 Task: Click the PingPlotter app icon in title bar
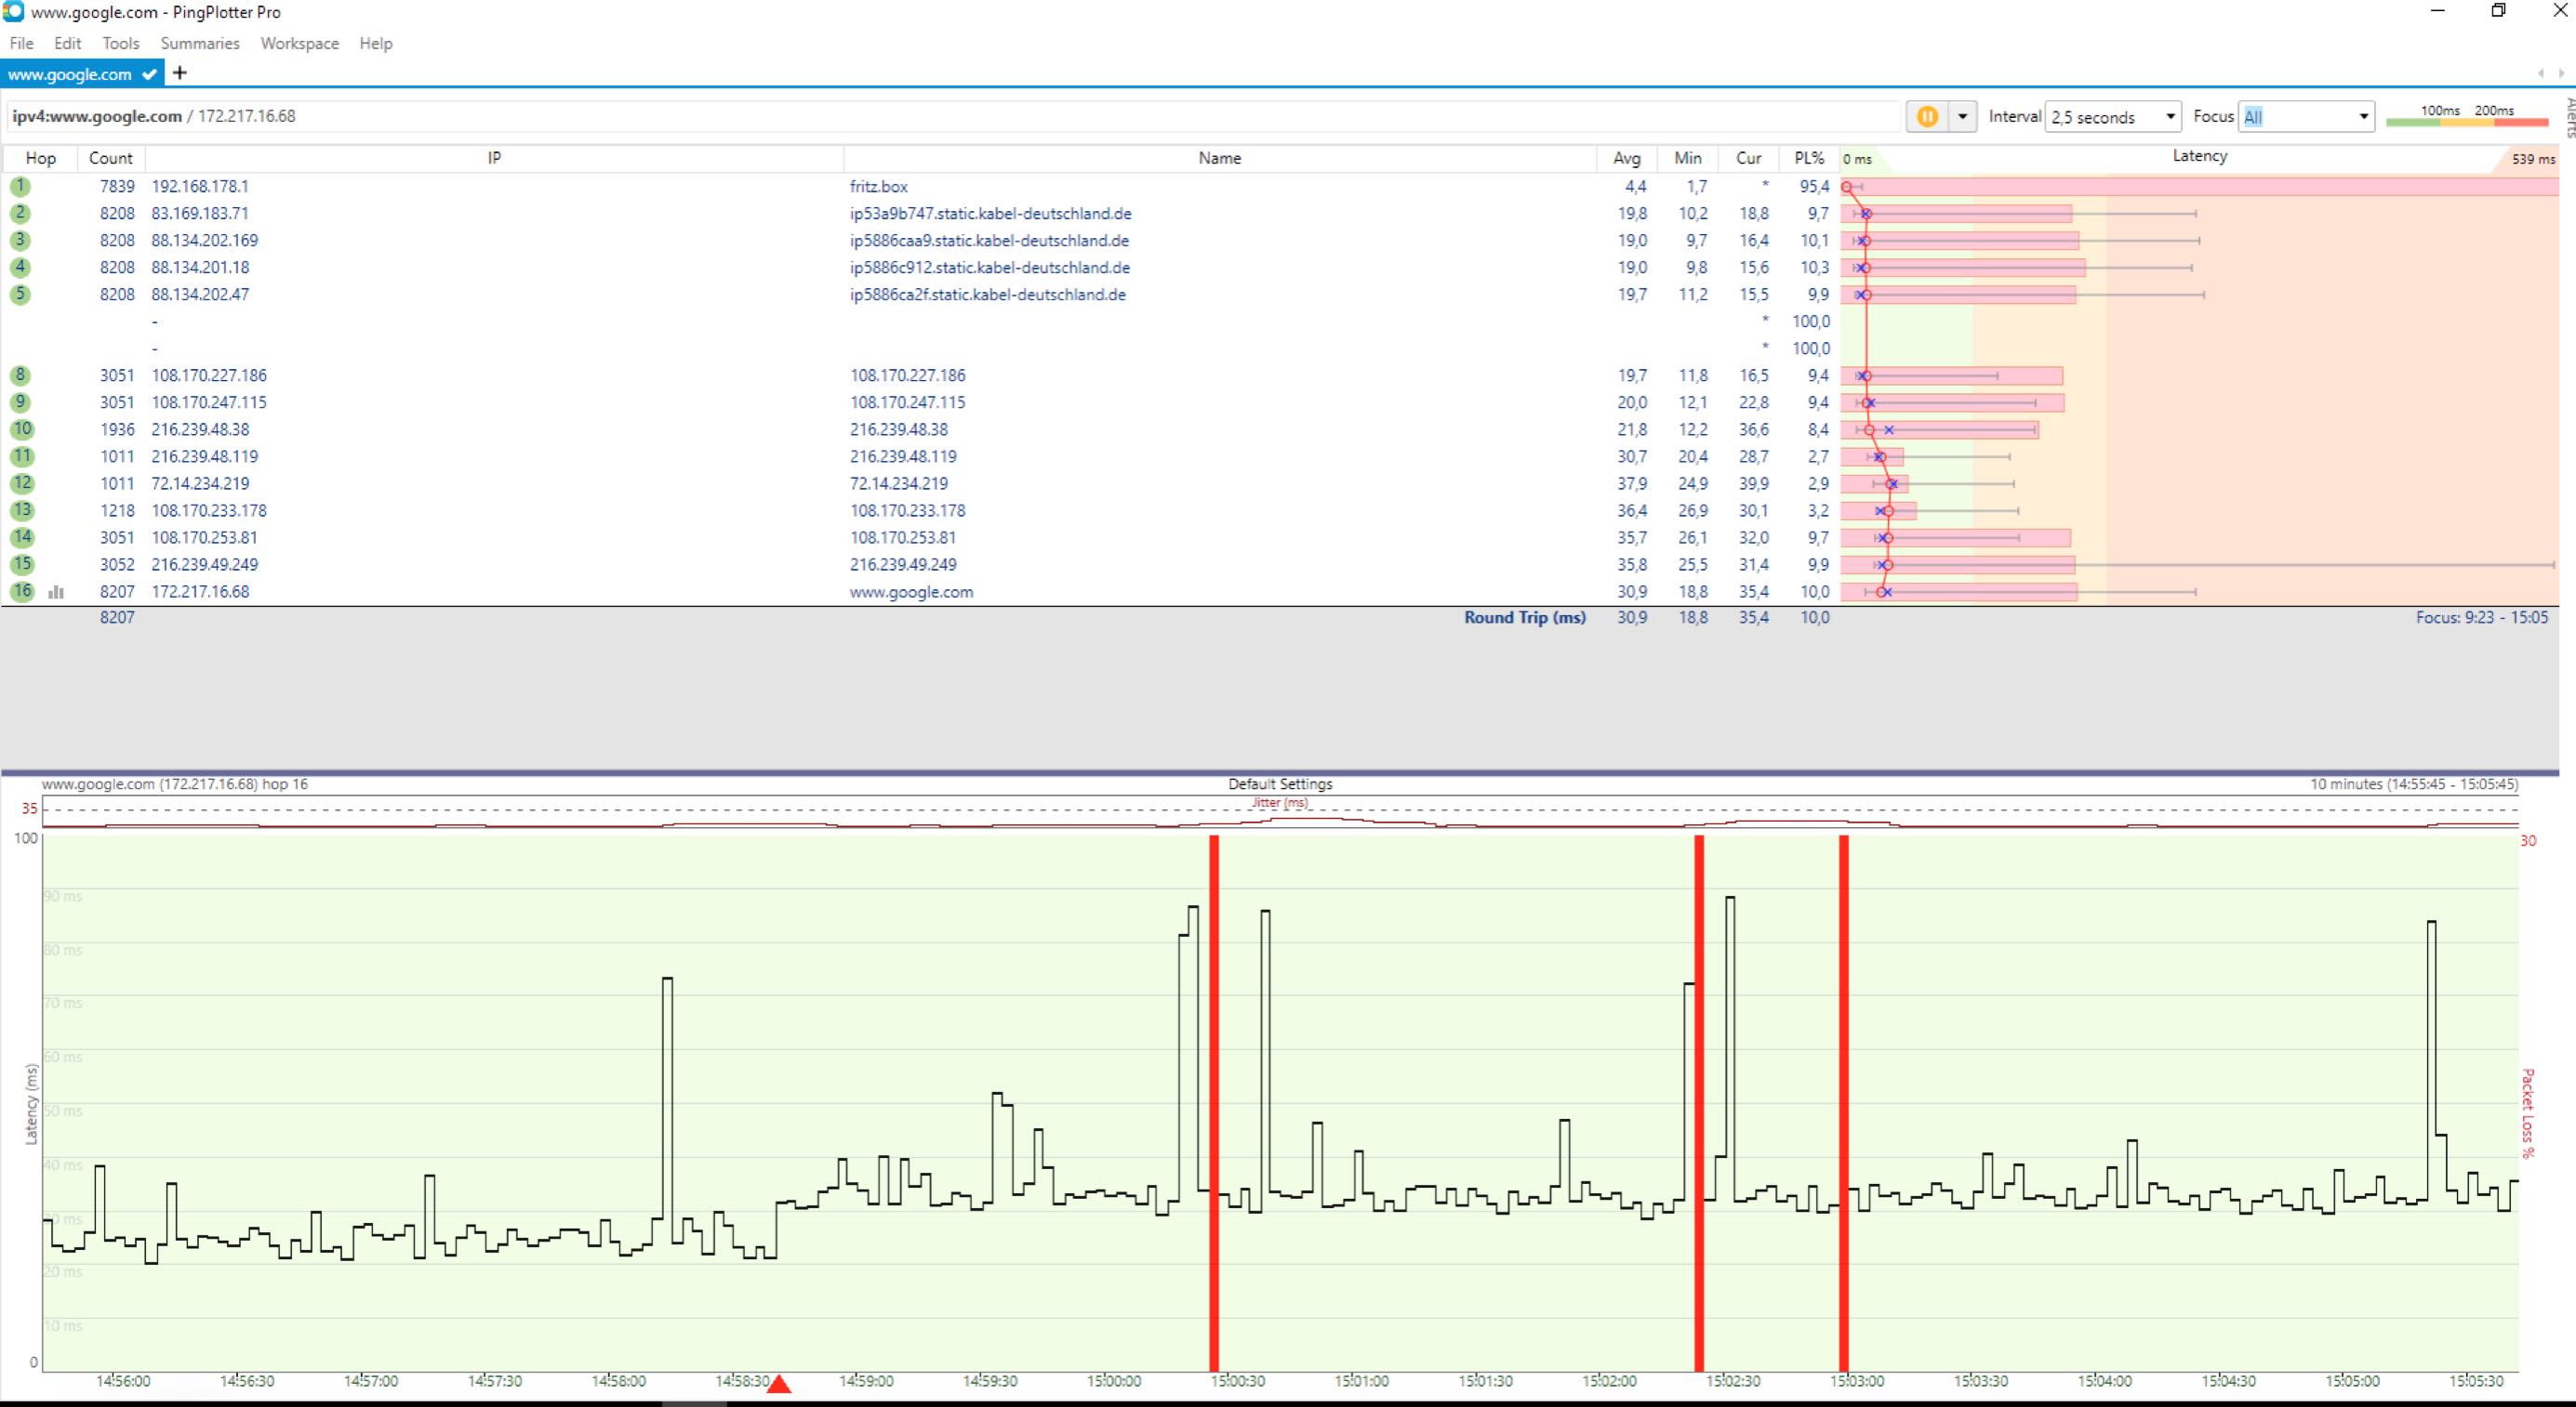13,11
